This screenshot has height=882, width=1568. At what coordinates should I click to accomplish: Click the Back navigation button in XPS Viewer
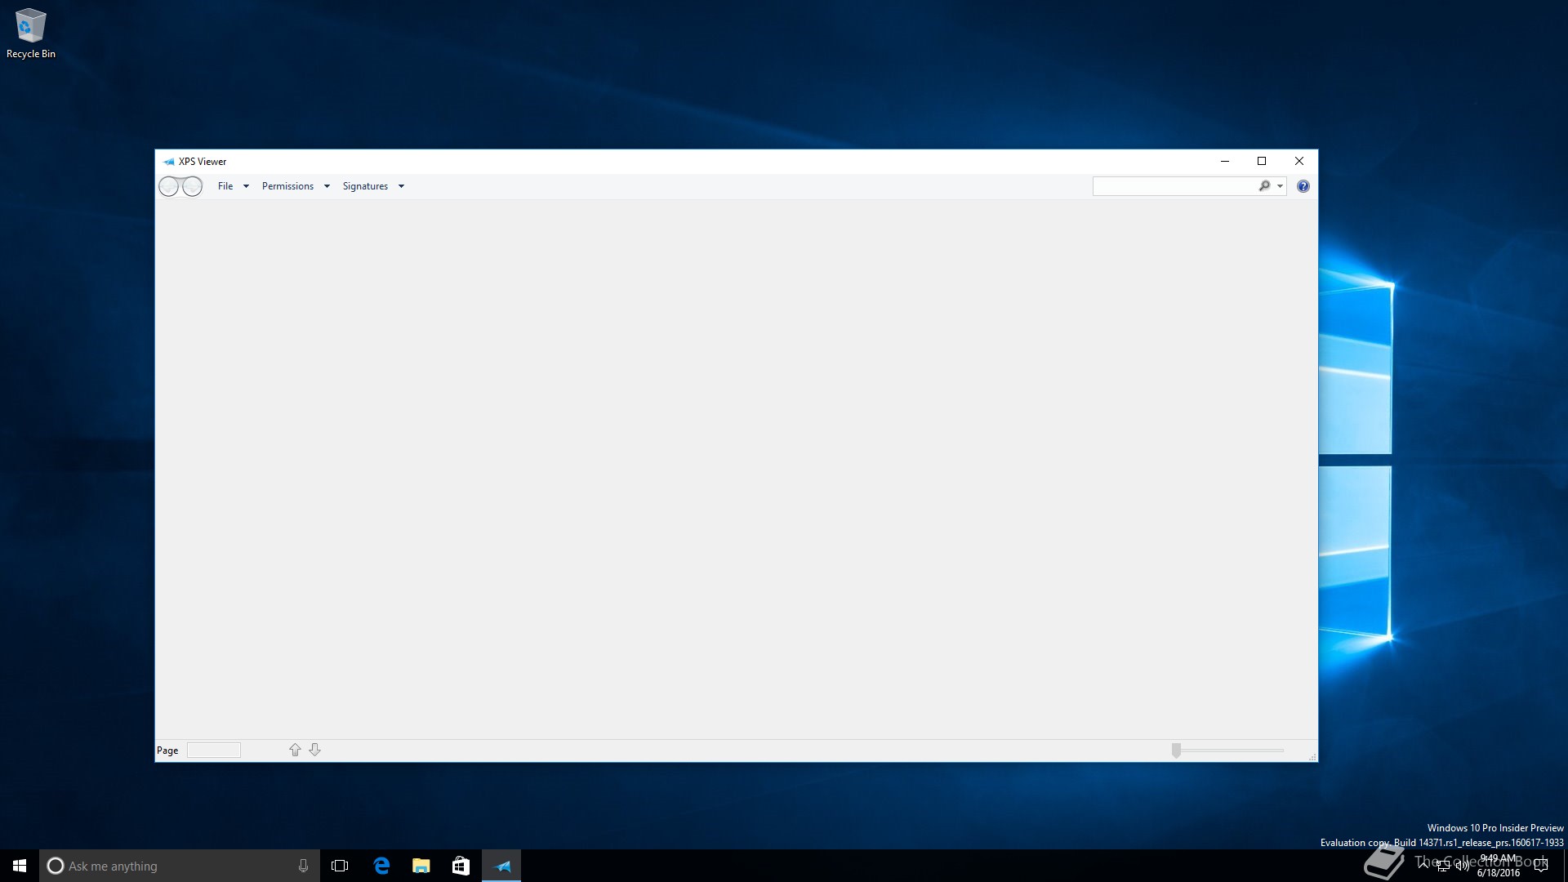coord(169,187)
